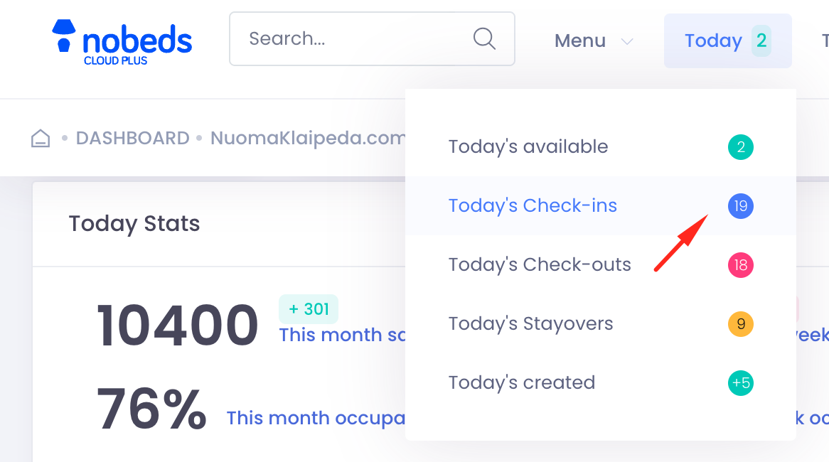Click the nobeds logo icon
The width and height of the screenshot is (829, 462).
pyautogui.click(x=65, y=34)
